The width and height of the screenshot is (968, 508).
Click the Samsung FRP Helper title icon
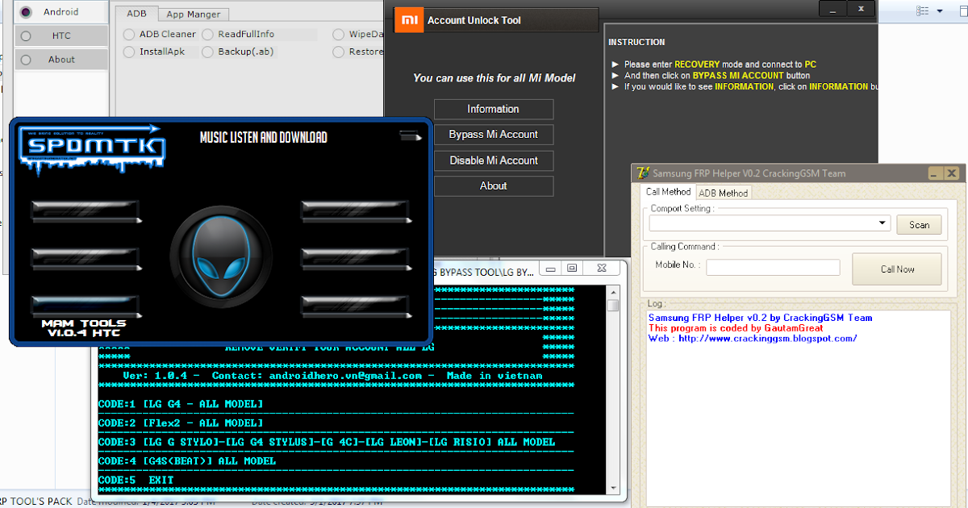(643, 173)
